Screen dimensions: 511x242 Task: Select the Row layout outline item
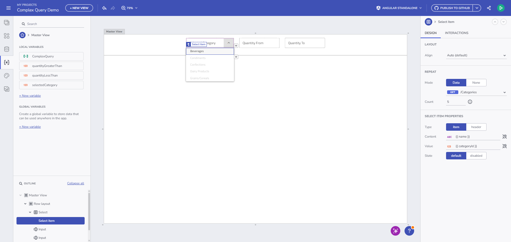click(42, 204)
